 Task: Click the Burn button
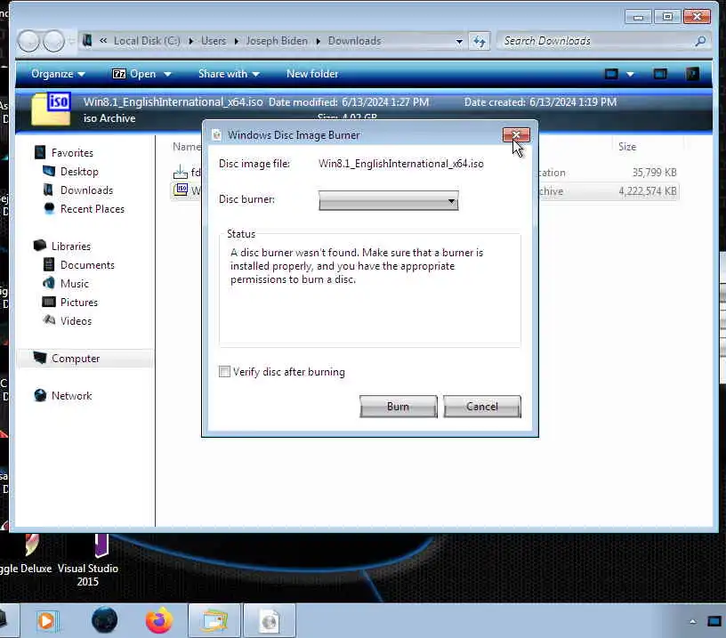click(399, 407)
